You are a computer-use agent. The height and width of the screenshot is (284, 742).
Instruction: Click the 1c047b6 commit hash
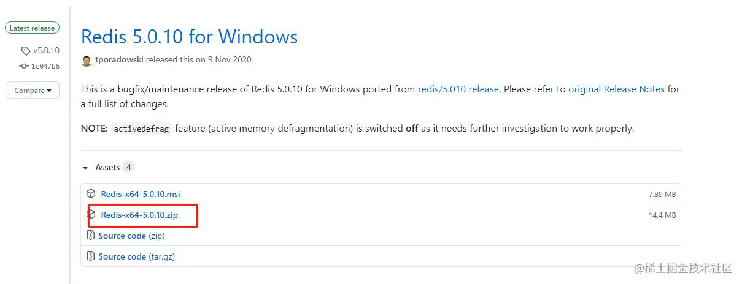(45, 66)
